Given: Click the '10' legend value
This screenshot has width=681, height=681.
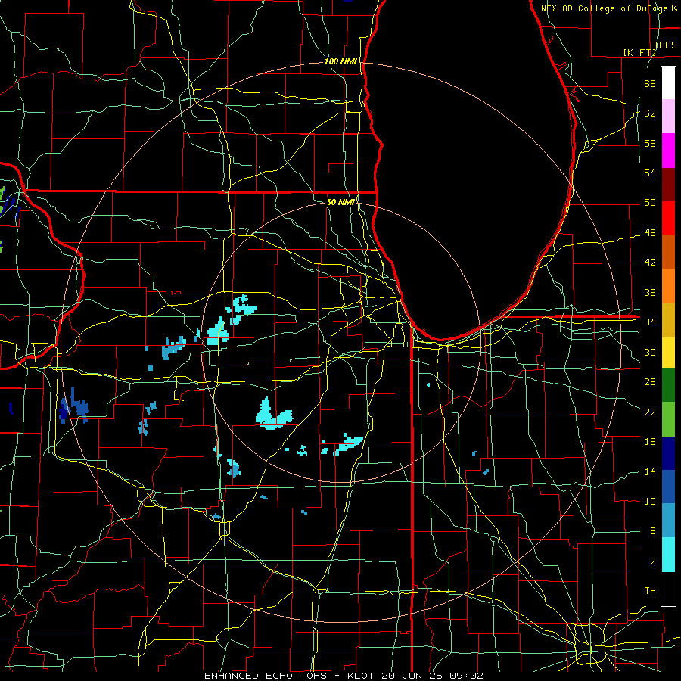Looking at the screenshot, I should click(650, 502).
